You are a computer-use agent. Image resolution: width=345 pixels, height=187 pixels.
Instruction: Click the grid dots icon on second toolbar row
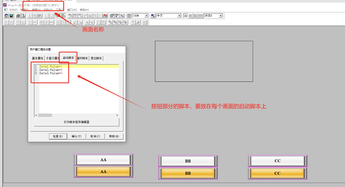pyautogui.click(x=145, y=22)
